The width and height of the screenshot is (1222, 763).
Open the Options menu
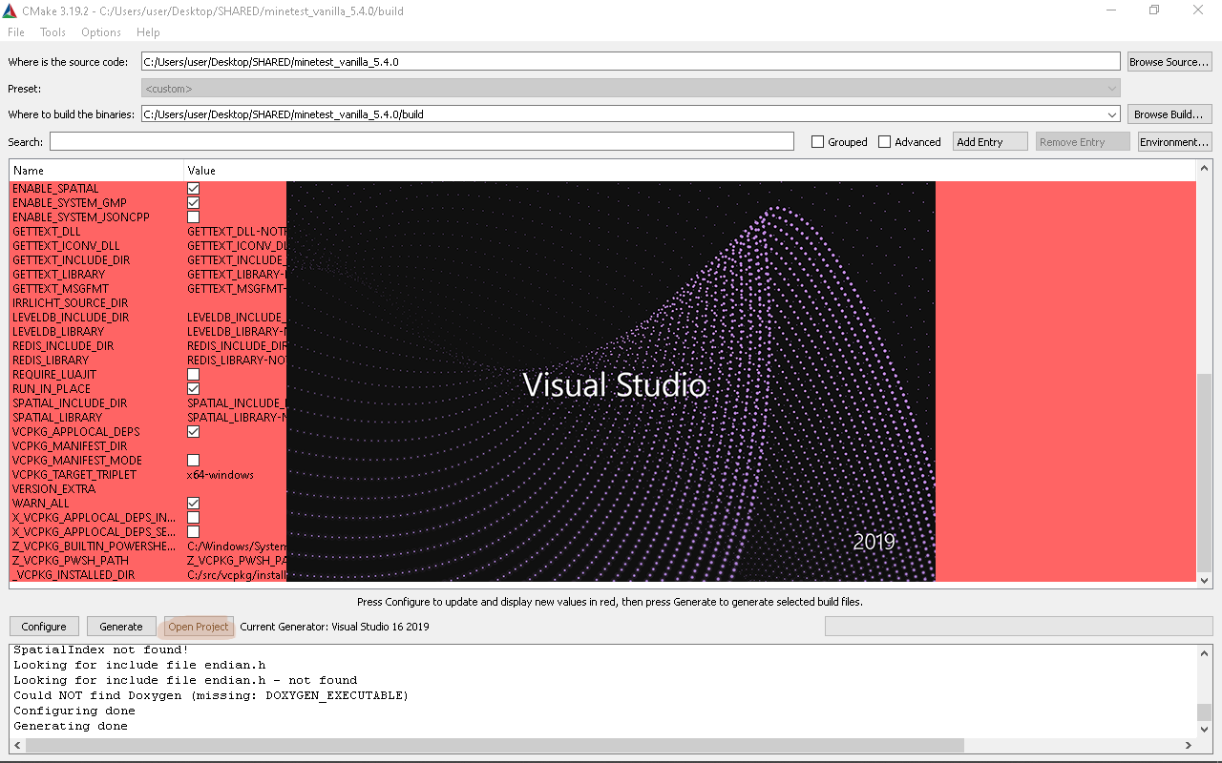101,32
